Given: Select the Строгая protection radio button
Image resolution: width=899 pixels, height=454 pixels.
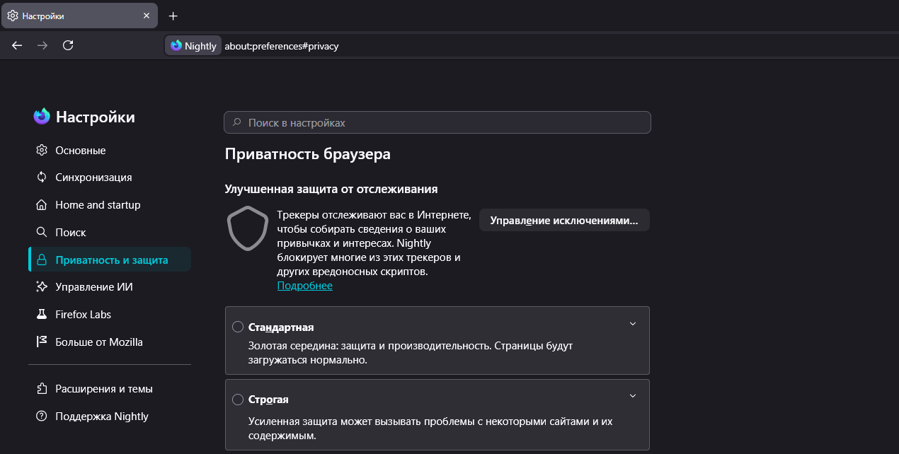Looking at the screenshot, I should (238, 400).
